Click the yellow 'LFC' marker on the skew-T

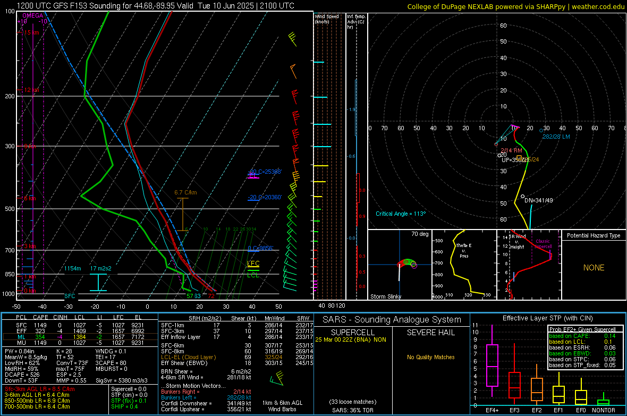(x=253, y=263)
